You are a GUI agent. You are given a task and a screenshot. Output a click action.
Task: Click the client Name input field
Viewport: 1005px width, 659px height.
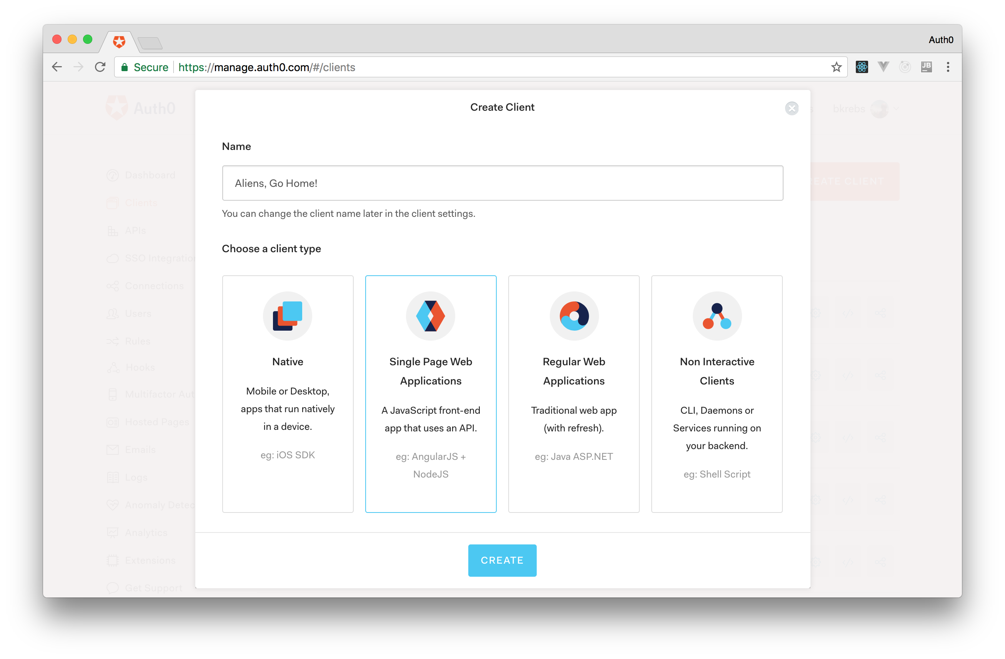pyautogui.click(x=502, y=183)
